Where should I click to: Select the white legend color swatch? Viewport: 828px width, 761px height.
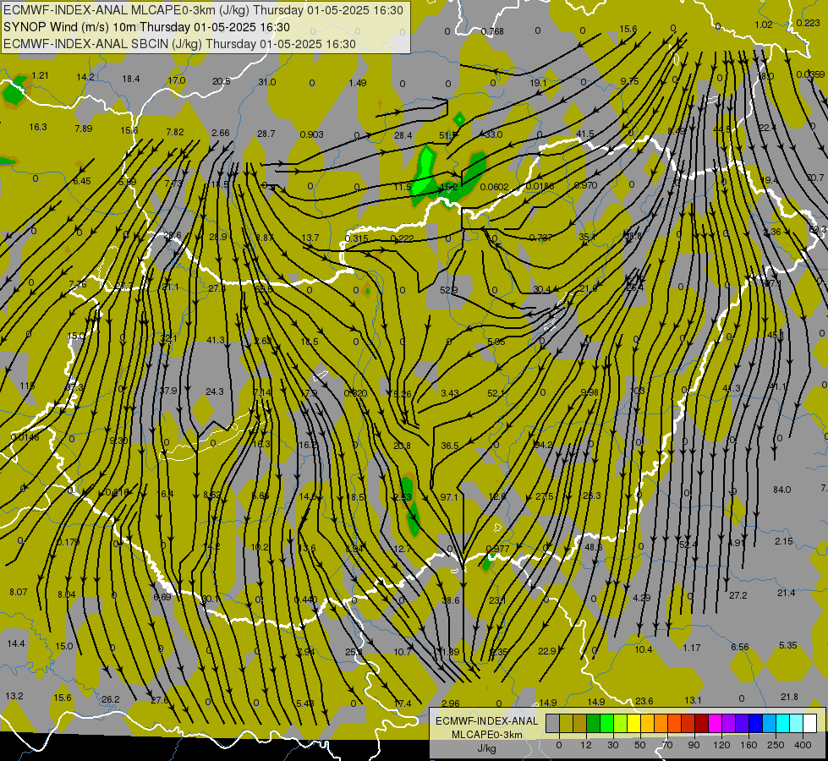point(810,723)
